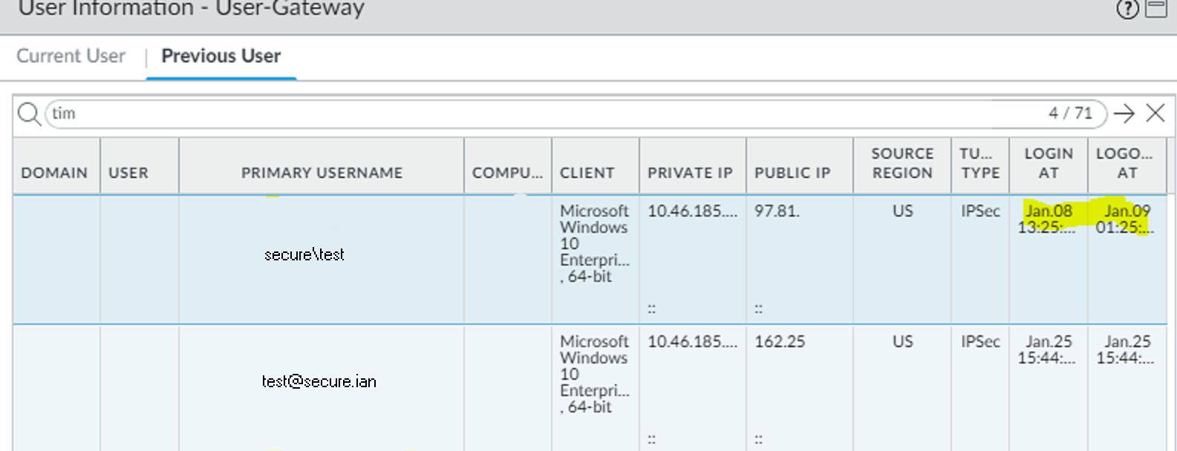The height and width of the screenshot is (451, 1177).
Task: Switch to Current User tab
Action: coord(71,56)
